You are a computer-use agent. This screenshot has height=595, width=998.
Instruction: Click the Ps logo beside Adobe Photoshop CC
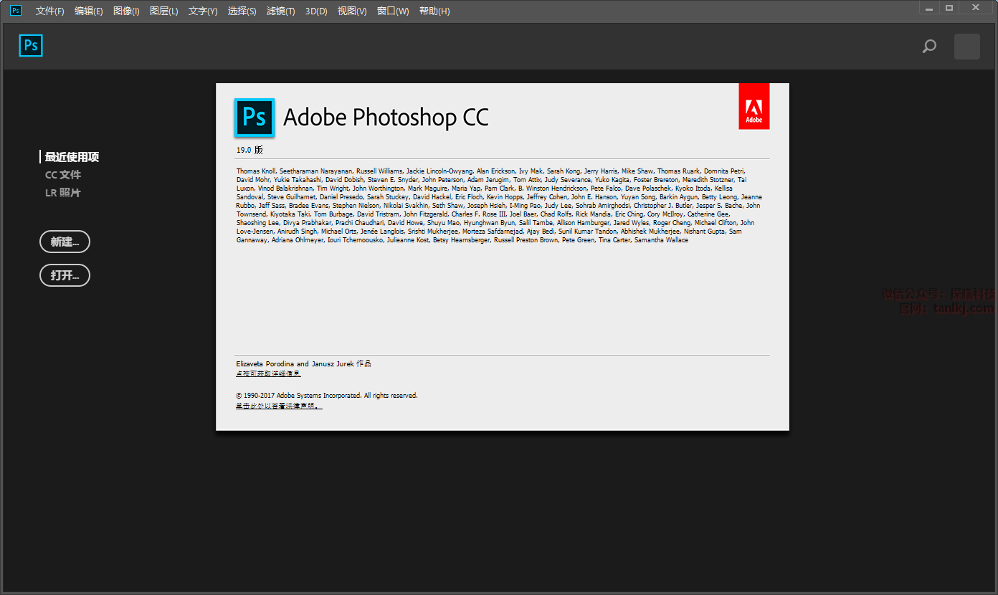tap(255, 117)
